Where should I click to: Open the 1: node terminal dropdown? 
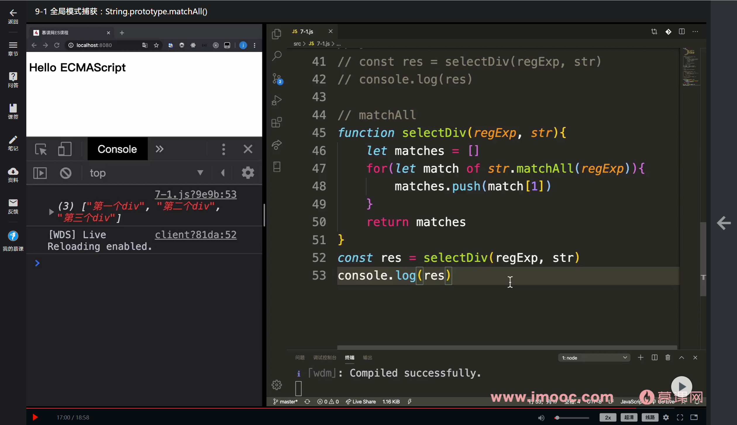[x=594, y=358]
